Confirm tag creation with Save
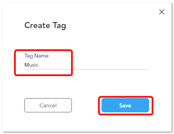This screenshot has height=134, width=174. 125,105
